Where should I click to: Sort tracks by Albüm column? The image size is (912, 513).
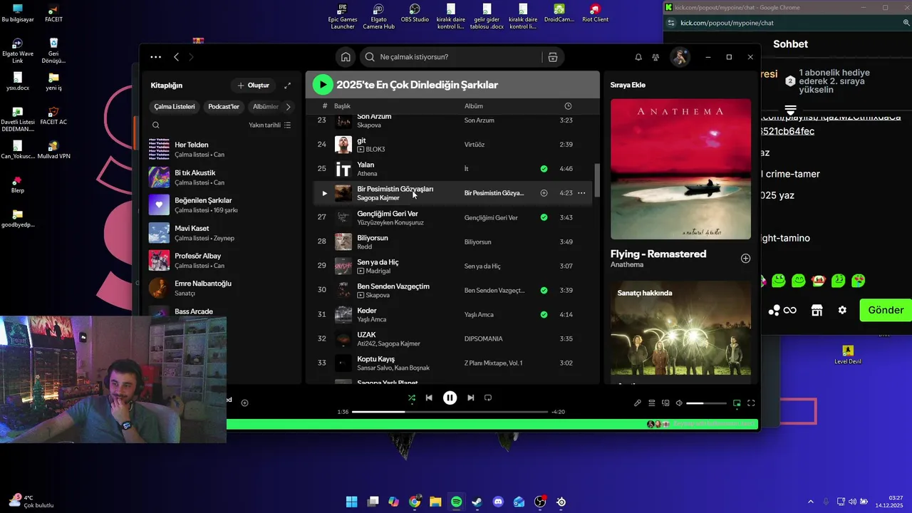(x=474, y=106)
